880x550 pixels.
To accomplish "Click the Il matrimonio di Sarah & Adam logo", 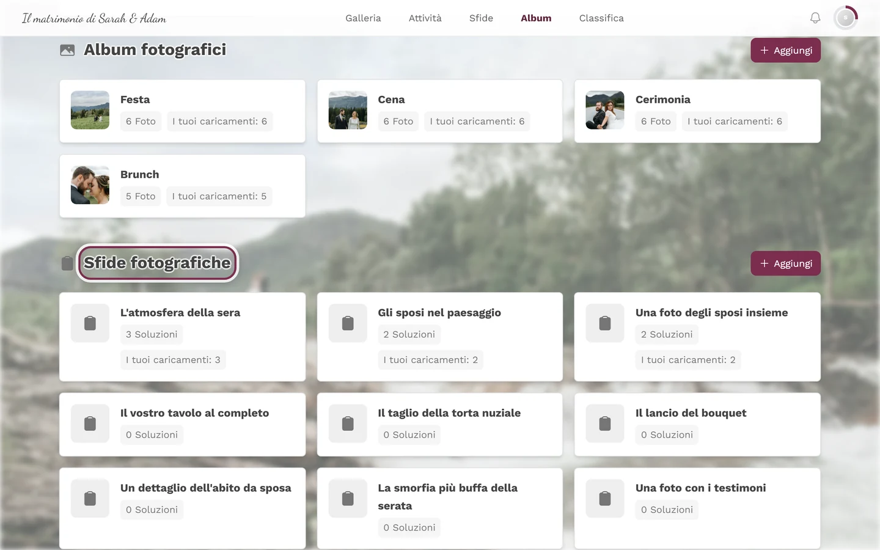I will [94, 18].
